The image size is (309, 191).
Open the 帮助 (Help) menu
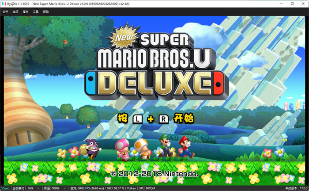pyautogui.click(x=46, y=11)
